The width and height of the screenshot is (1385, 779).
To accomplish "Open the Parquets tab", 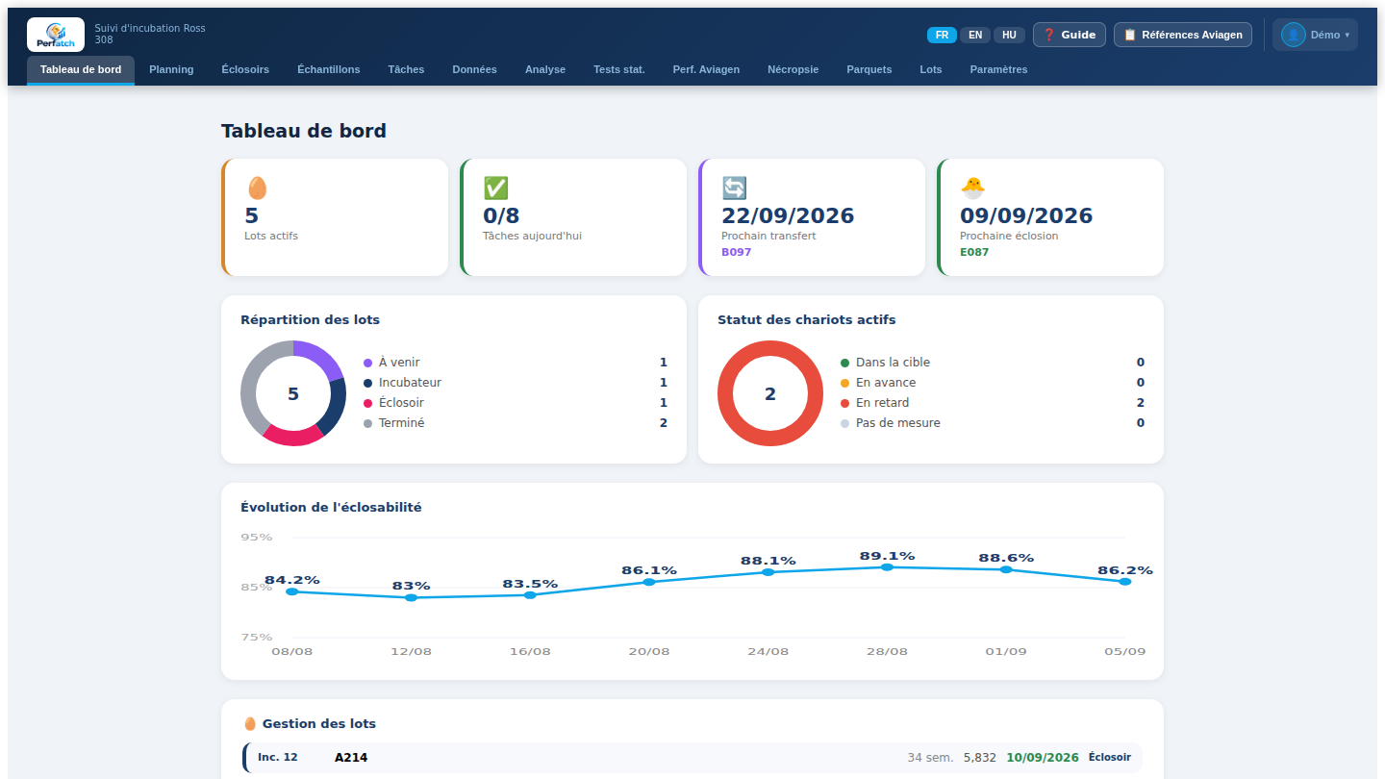I will (x=869, y=69).
